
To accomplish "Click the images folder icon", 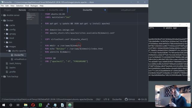I will [7, 47].
